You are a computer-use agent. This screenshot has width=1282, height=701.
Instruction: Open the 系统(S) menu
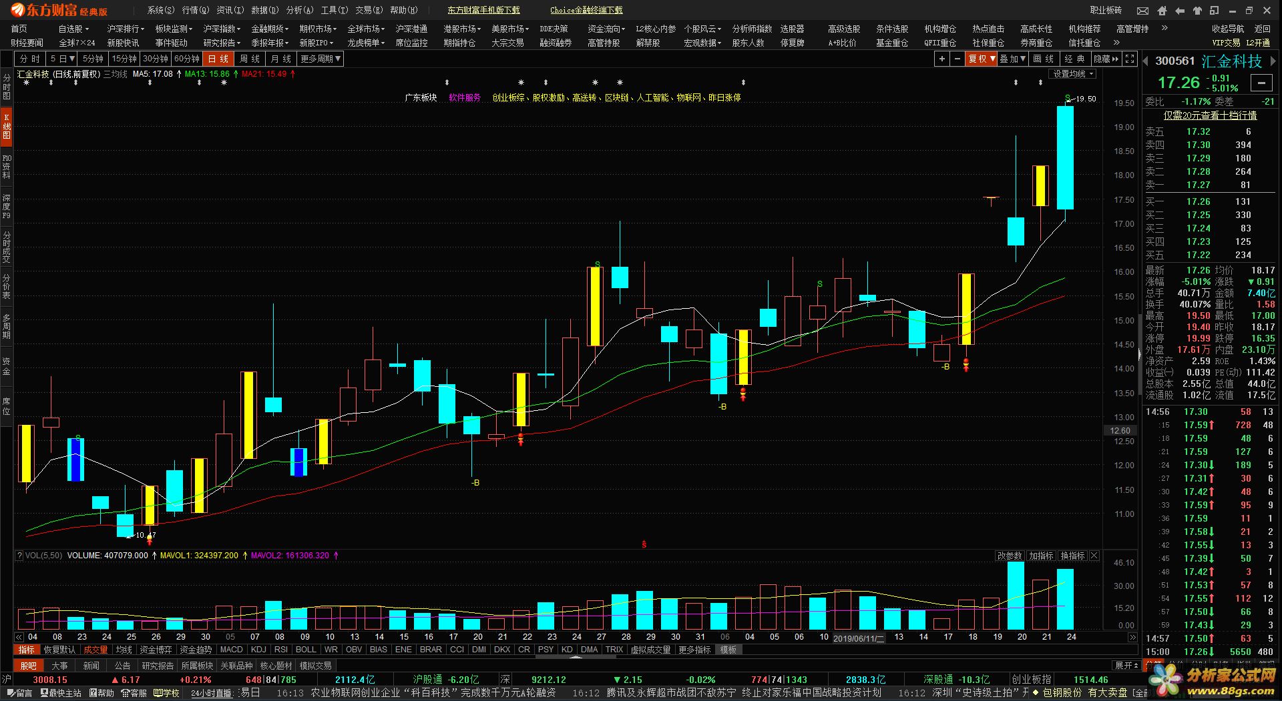161,10
